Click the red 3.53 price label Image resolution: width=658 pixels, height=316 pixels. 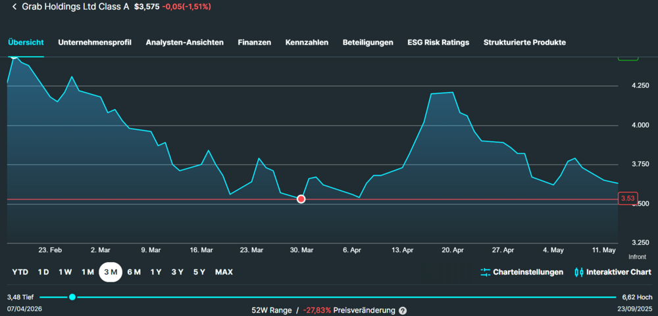628,198
